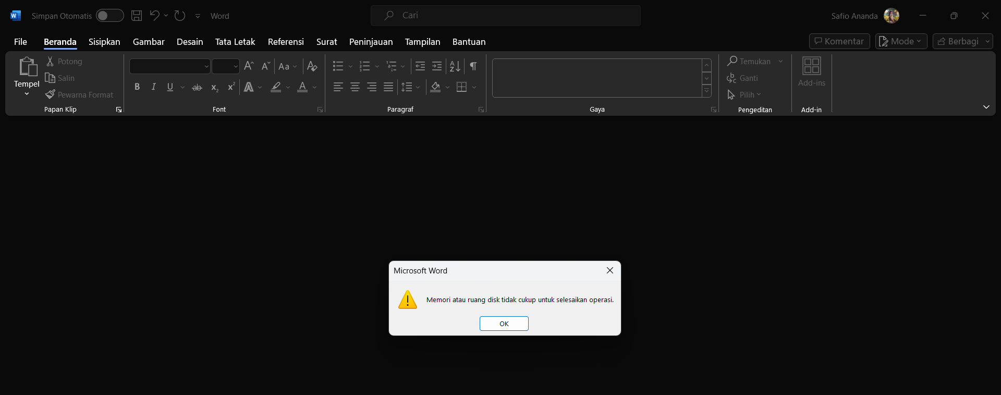Toggle the Simpan Otomatis switch
This screenshot has width=1001, height=395.
click(109, 16)
